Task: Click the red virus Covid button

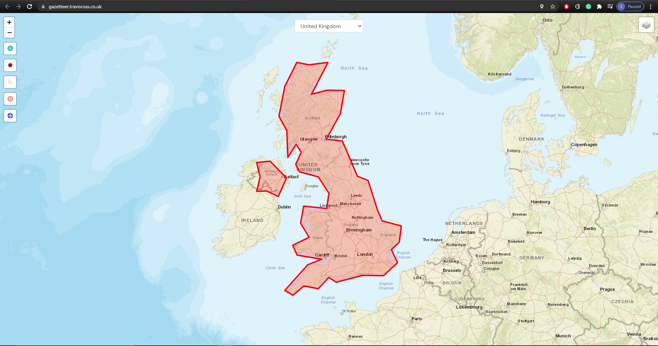Action: tap(10, 65)
